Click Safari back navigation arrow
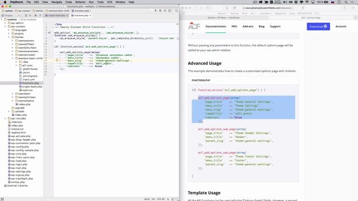 pyautogui.click(x=196, y=8)
